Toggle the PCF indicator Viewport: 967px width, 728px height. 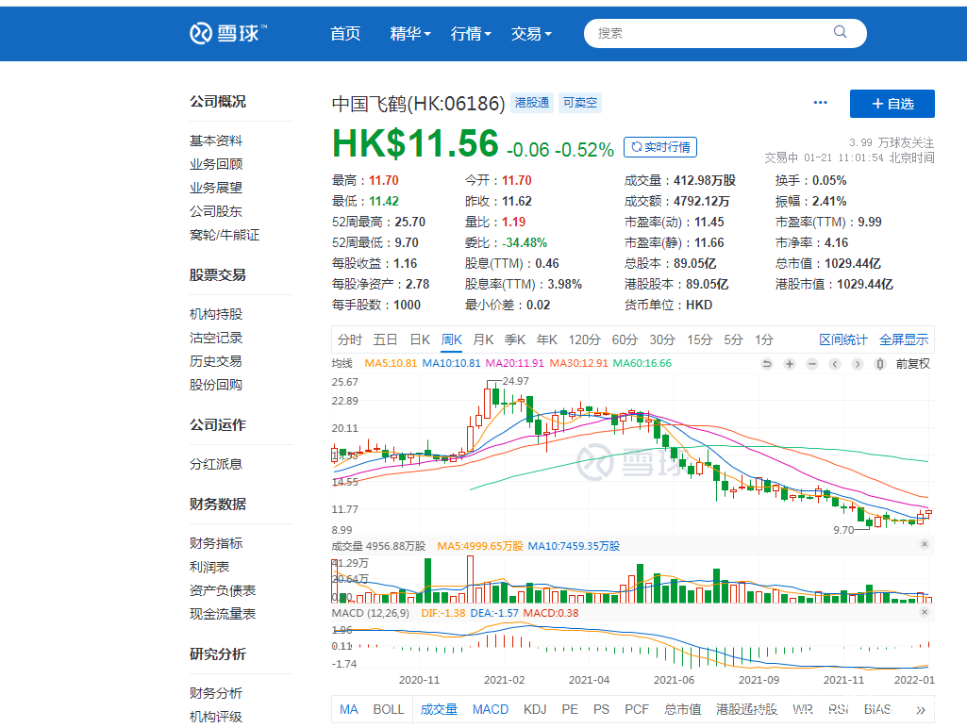[637, 709]
